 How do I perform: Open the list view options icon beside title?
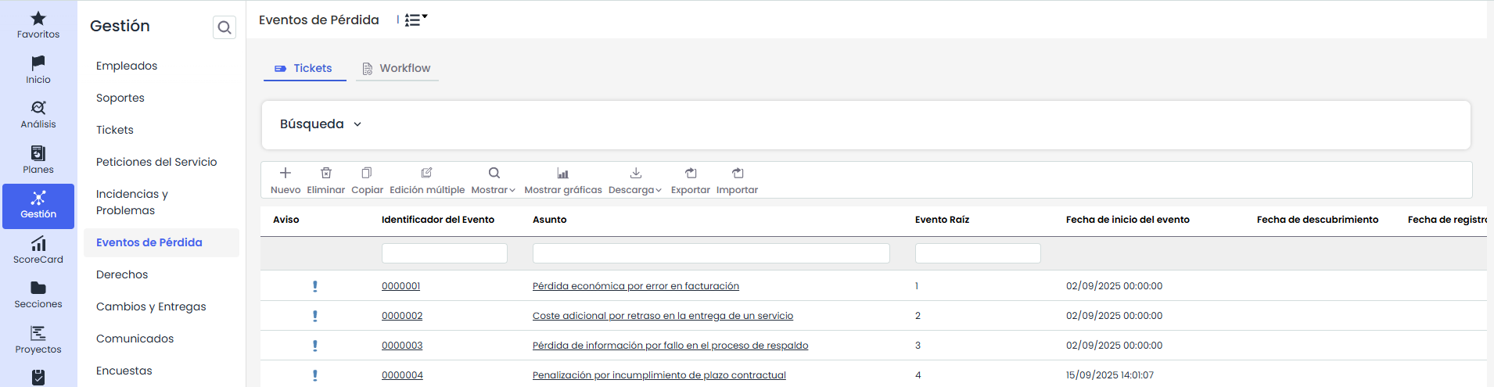416,20
